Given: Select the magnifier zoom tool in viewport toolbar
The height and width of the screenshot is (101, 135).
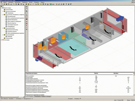Looking at the screenshot, I should click(x=27, y=11).
